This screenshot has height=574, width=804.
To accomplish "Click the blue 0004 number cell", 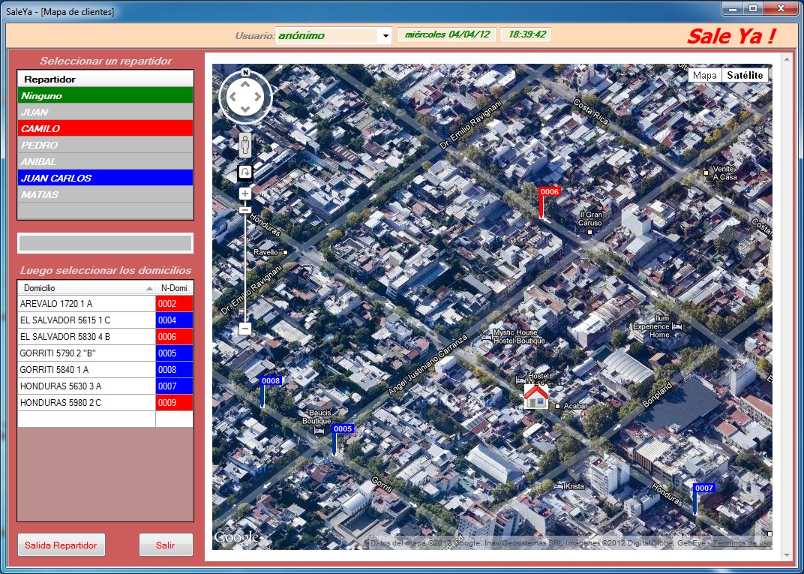I will [174, 320].
